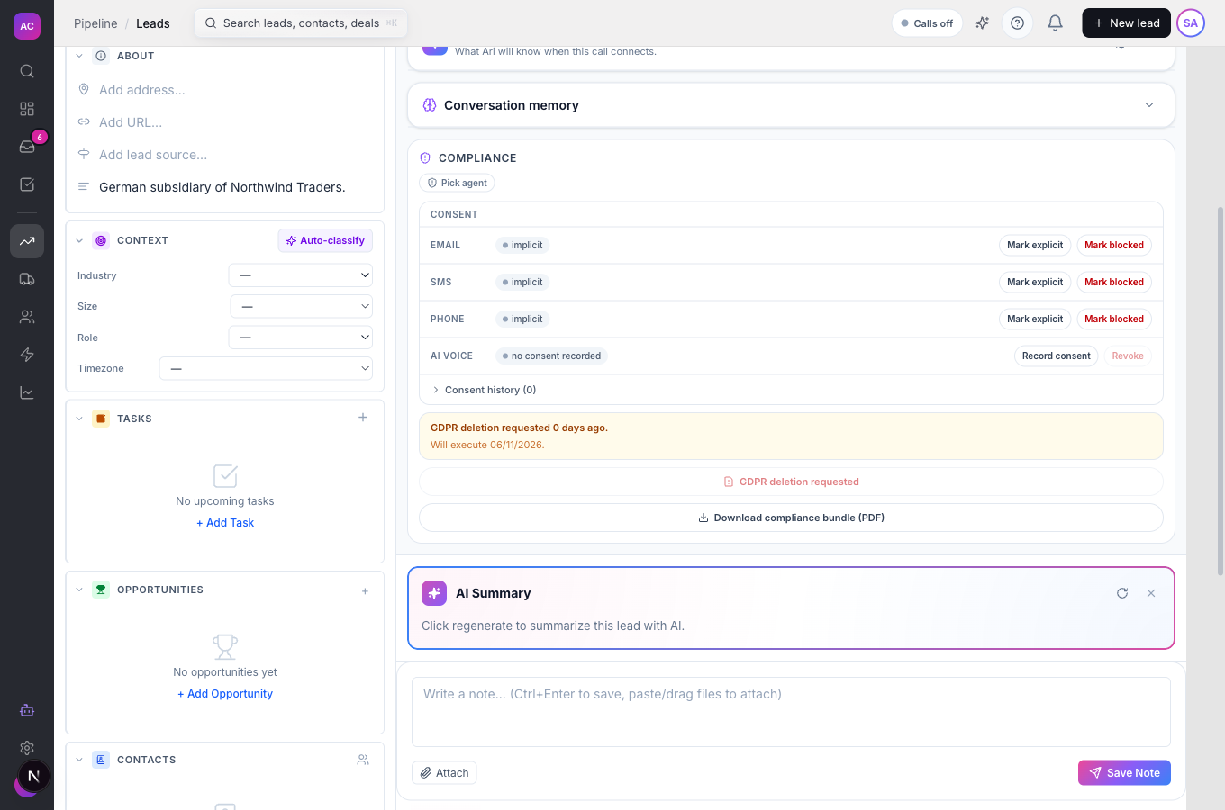Open the AI bot icon in sidebar

pyautogui.click(x=27, y=710)
